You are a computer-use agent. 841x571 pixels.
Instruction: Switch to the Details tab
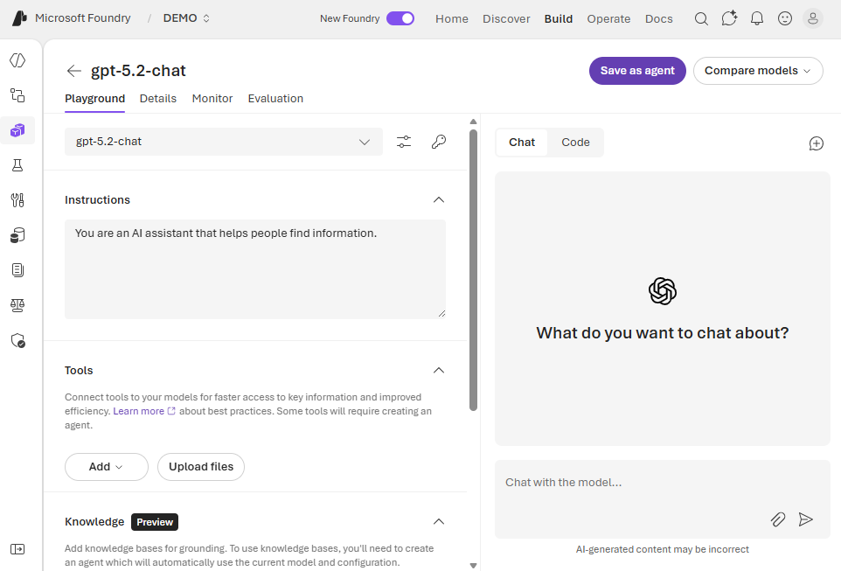tap(157, 99)
